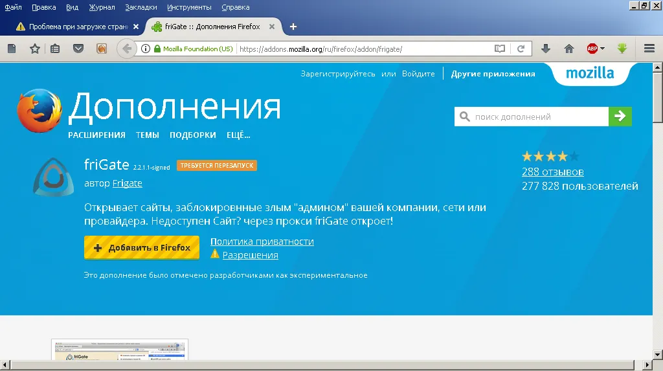Open Политика приватности link
The image size is (663, 371).
click(262, 242)
